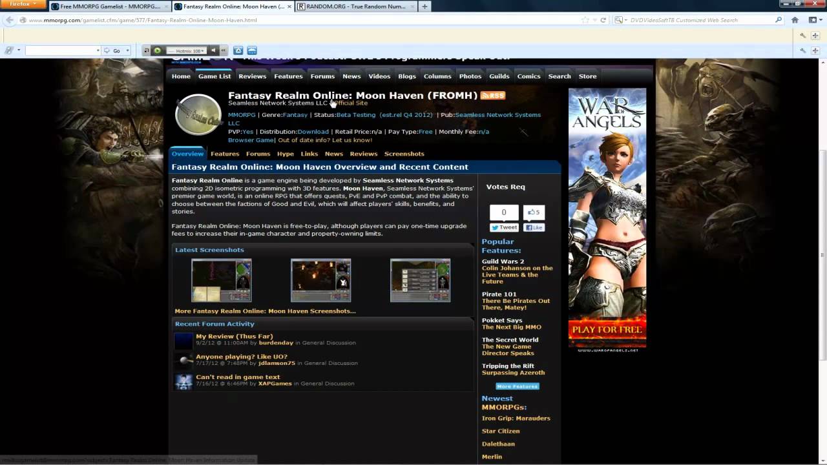
Task: Click the Tweet button
Action: pyautogui.click(x=504, y=227)
